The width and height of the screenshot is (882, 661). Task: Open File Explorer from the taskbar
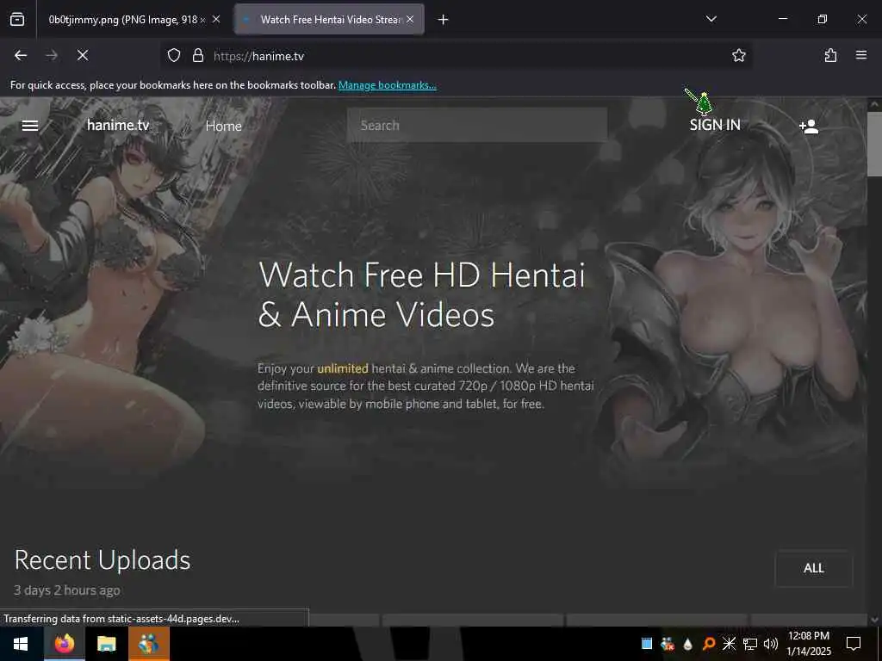click(x=106, y=644)
